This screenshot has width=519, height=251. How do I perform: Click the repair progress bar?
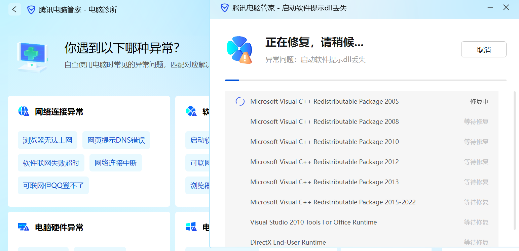[x=366, y=81]
